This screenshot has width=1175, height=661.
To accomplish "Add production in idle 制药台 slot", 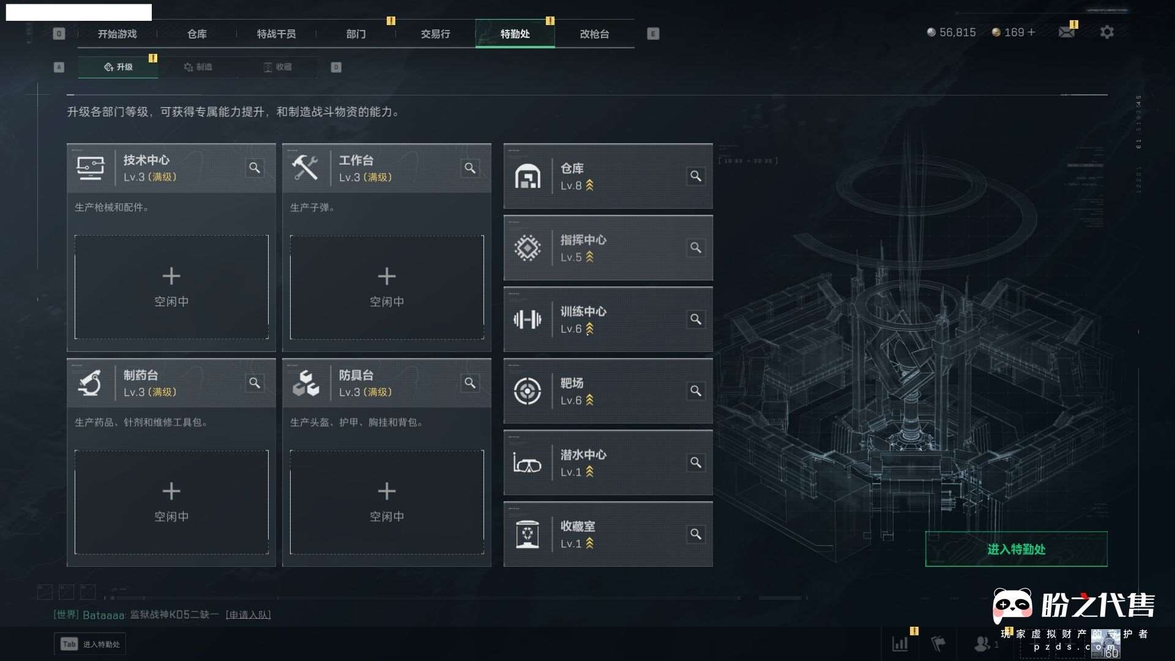I will (x=171, y=502).
